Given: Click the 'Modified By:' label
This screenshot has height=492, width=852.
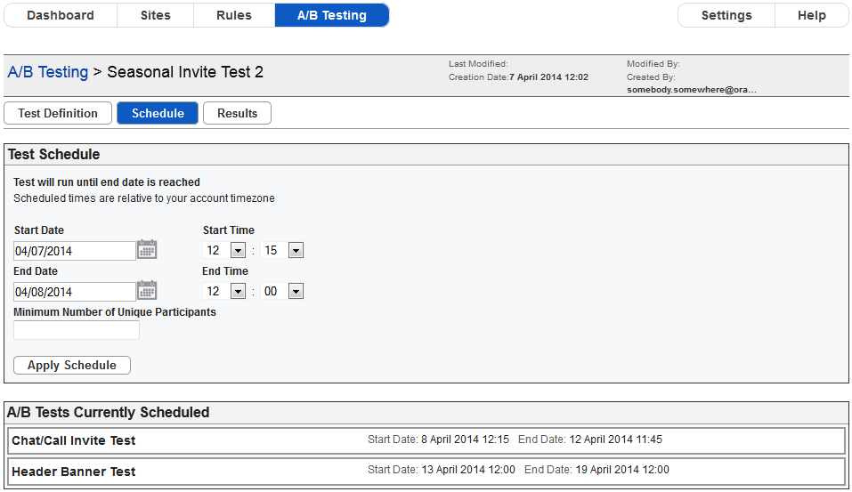Looking at the screenshot, I should (x=653, y=63).
